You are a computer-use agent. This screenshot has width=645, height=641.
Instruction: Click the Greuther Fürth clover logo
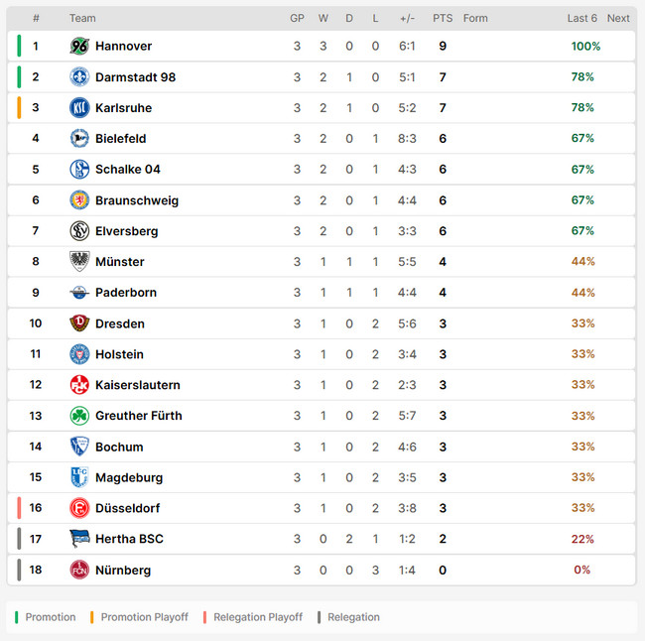pyautogui.click(x=79, y=415)
